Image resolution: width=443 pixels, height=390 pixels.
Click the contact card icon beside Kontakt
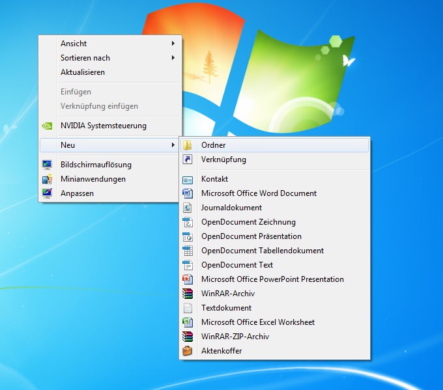coord(188,180)
